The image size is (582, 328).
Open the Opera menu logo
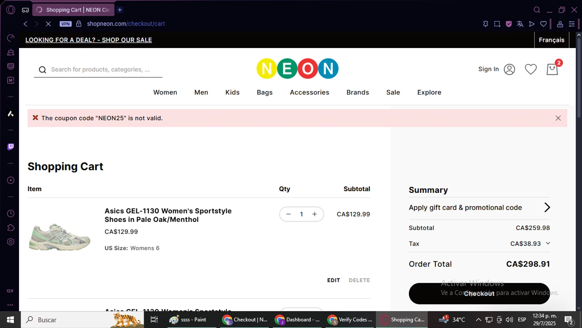[x=11, y=10]
